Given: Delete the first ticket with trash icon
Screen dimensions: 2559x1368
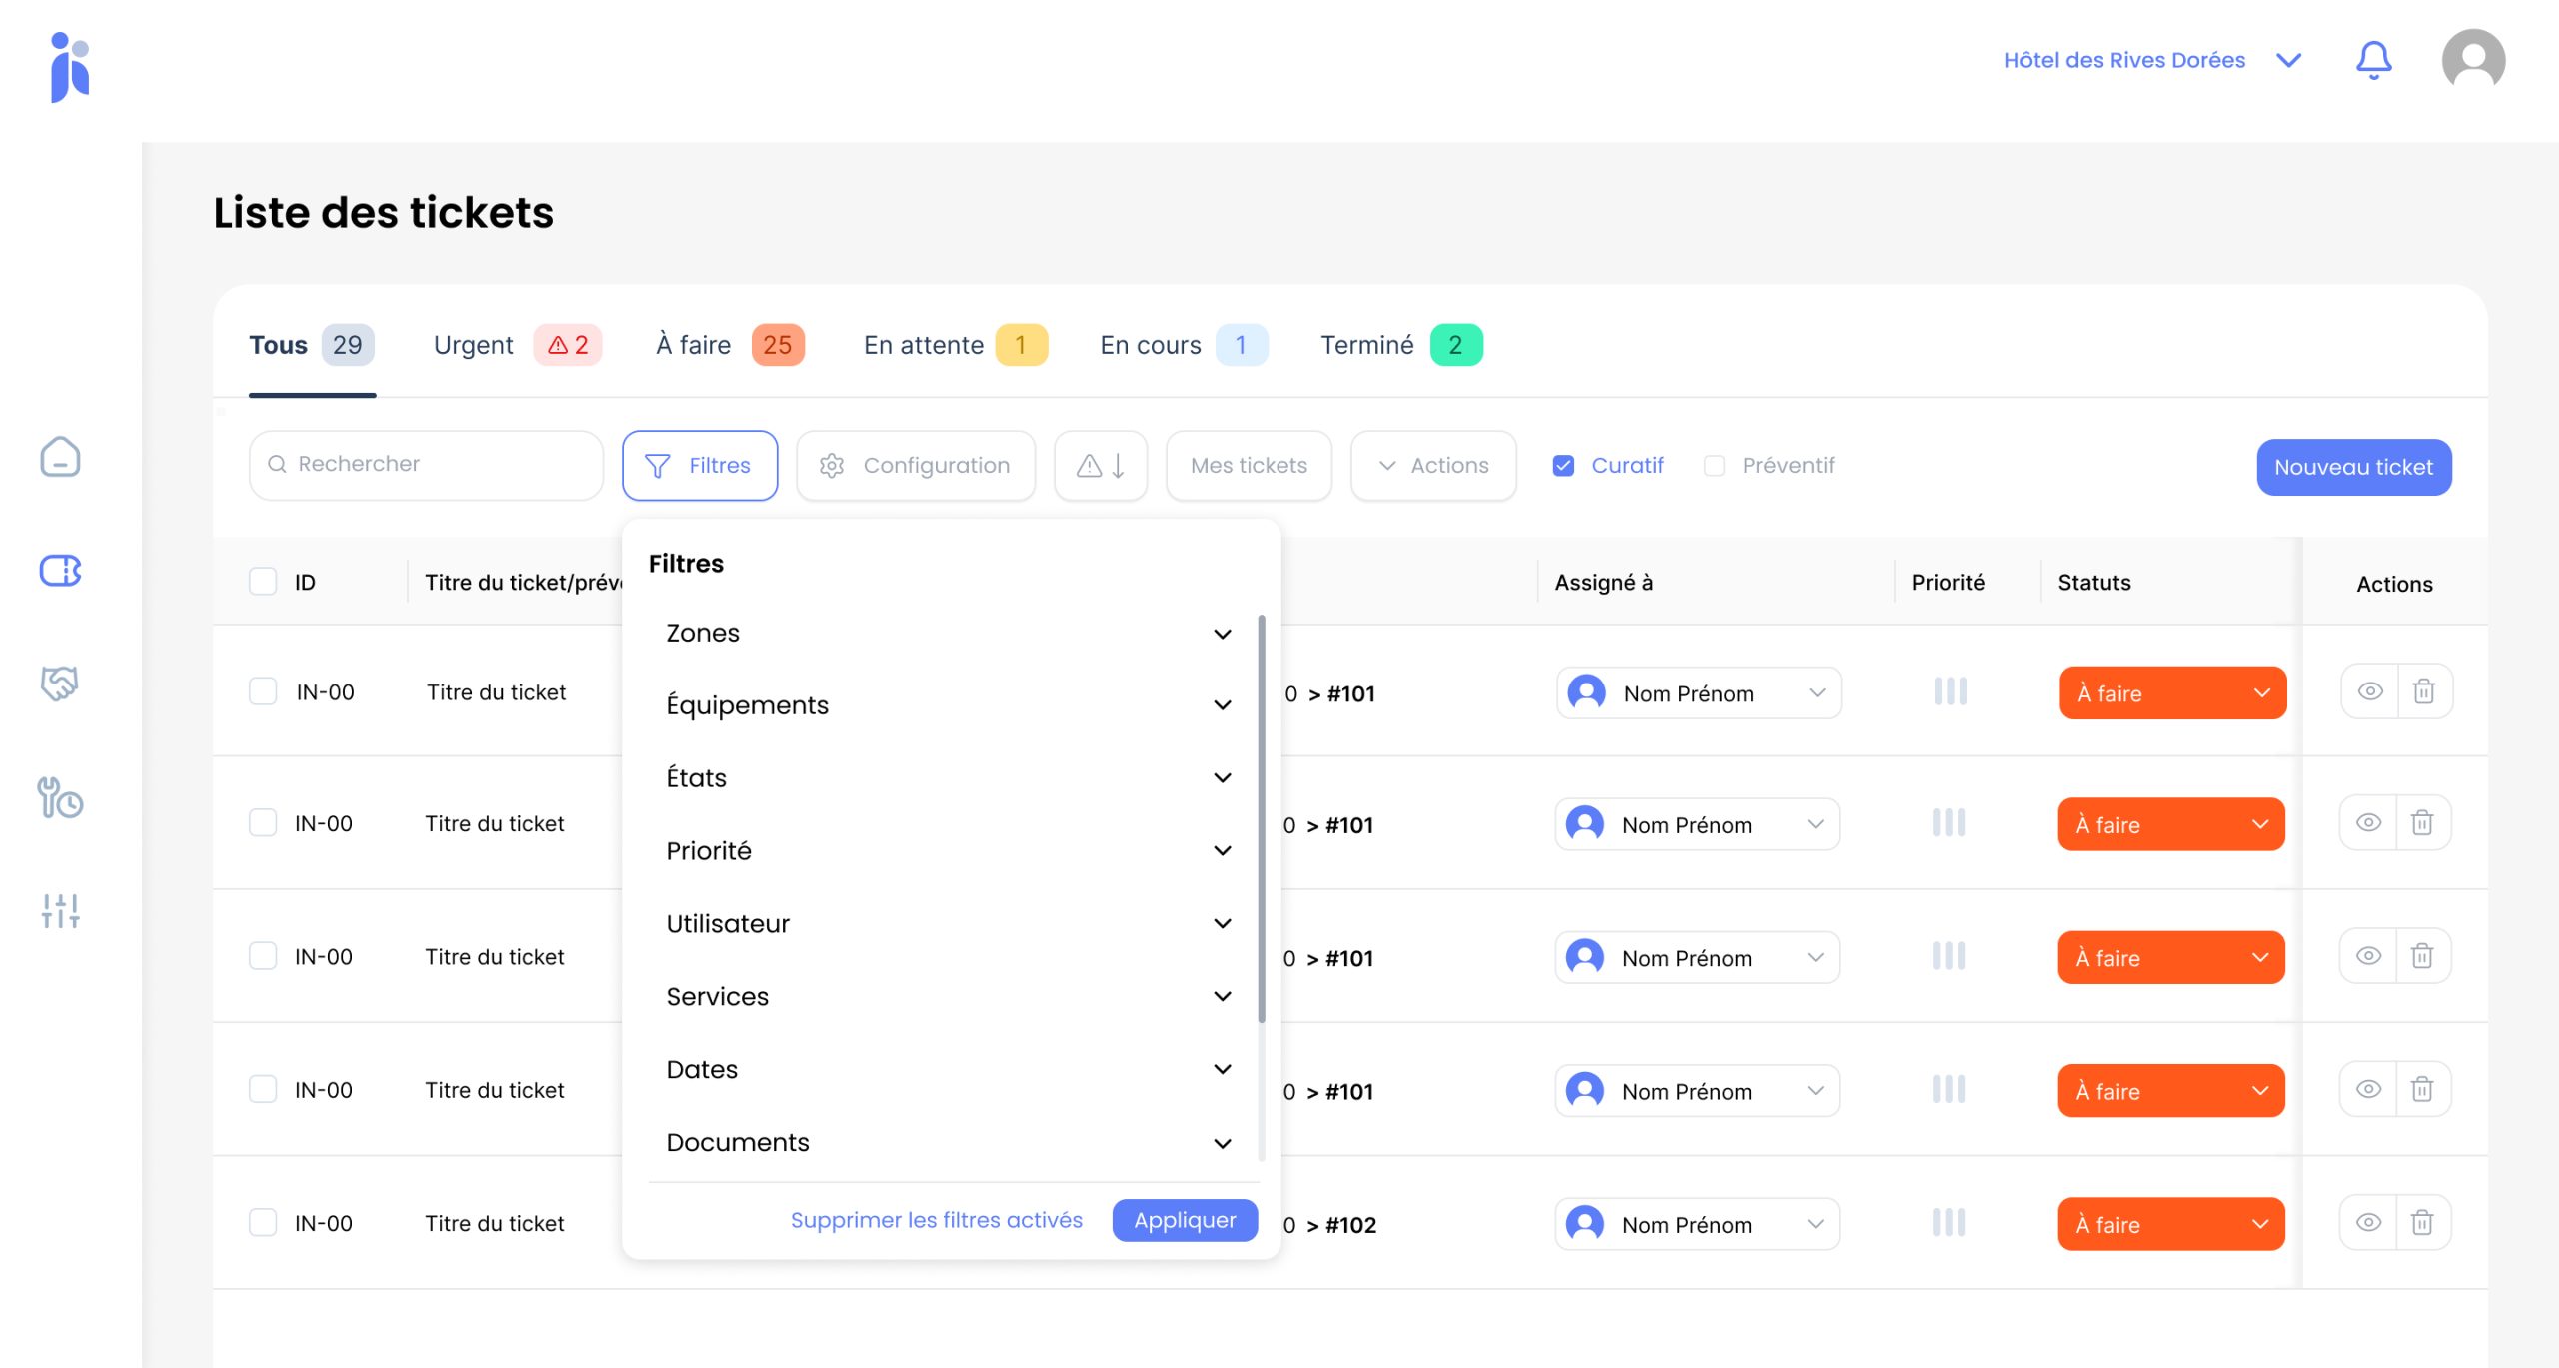Looking at the screenshot, I should click(x=2424, y=691).
